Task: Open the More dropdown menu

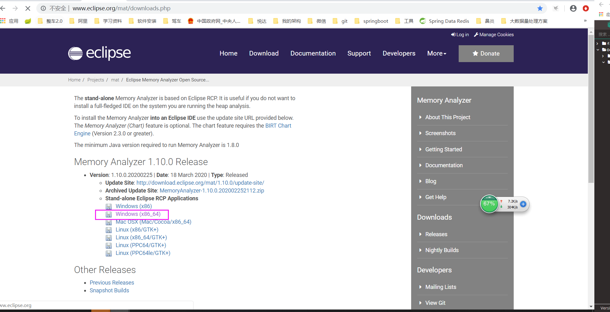Action: (437, 53)
